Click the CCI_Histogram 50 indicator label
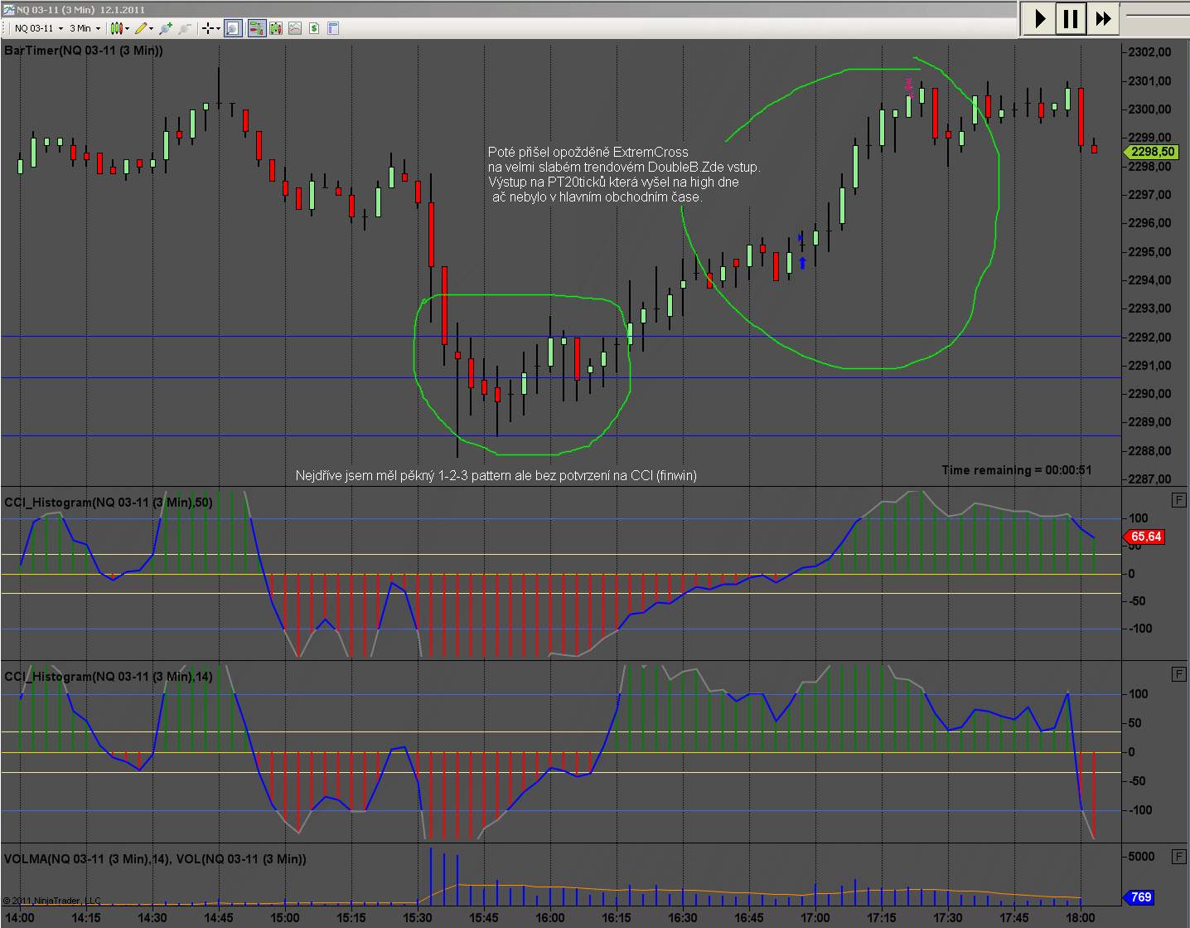 tap(109, 503)
